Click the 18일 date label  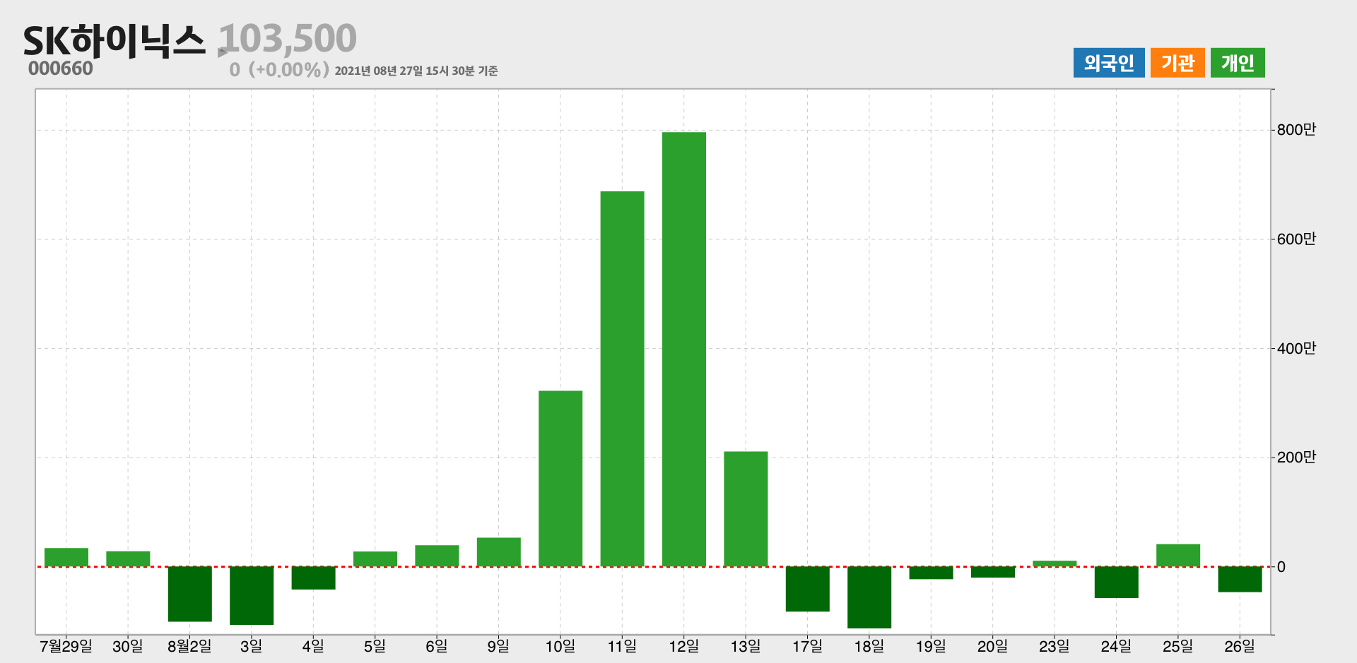[x=869, y=646]
